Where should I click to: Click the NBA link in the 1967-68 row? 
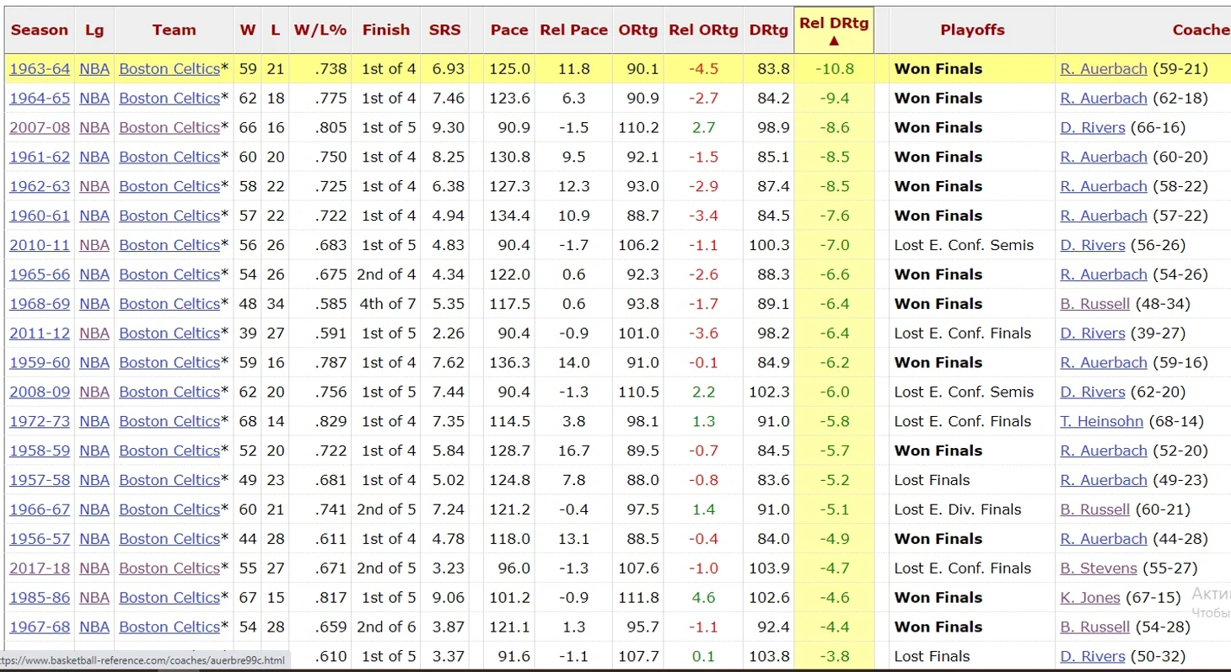pyautogui.click(x=94, y=627)
